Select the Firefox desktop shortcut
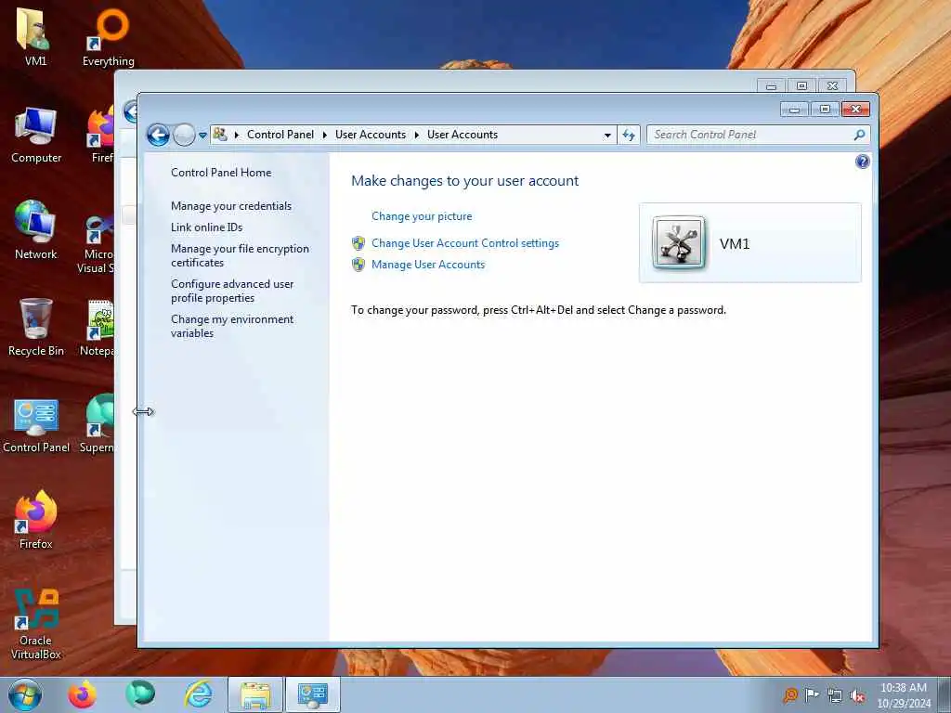Viewport: 951px width, 713px height. pos(36,520)
